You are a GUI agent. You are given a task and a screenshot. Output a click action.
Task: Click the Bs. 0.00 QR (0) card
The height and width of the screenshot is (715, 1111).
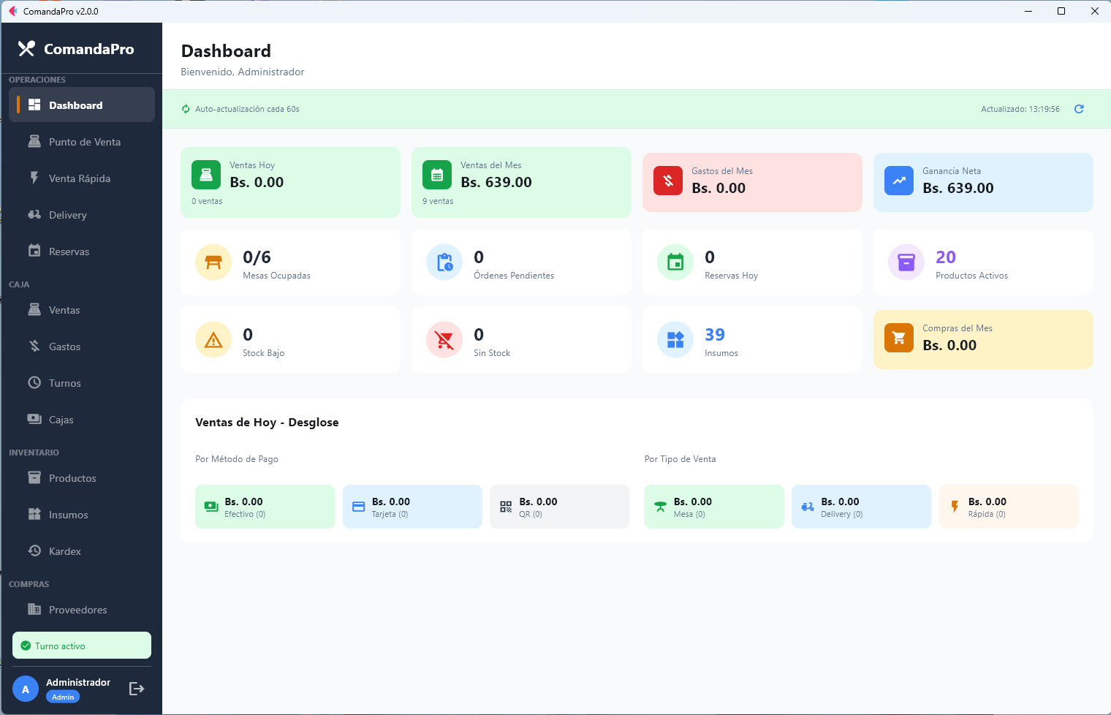[x=560, y=507]
